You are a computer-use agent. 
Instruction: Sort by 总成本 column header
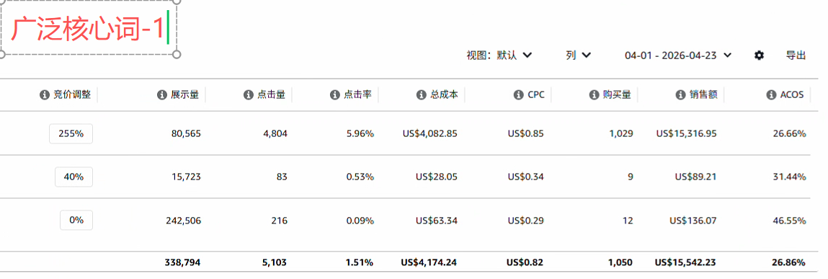pos(444,94)
